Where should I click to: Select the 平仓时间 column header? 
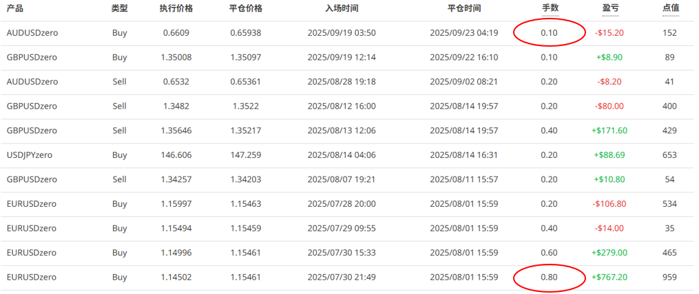(463, 8)
